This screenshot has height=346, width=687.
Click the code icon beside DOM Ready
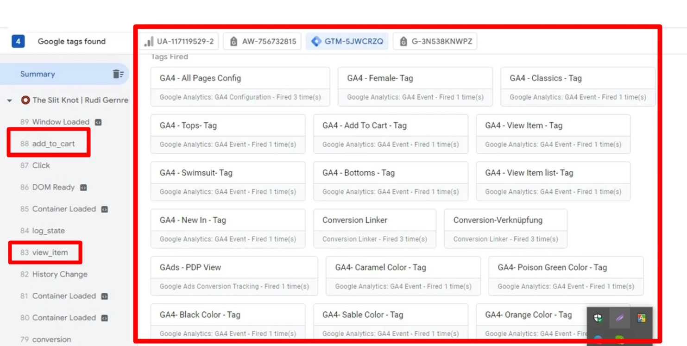[x=83, y=188]
